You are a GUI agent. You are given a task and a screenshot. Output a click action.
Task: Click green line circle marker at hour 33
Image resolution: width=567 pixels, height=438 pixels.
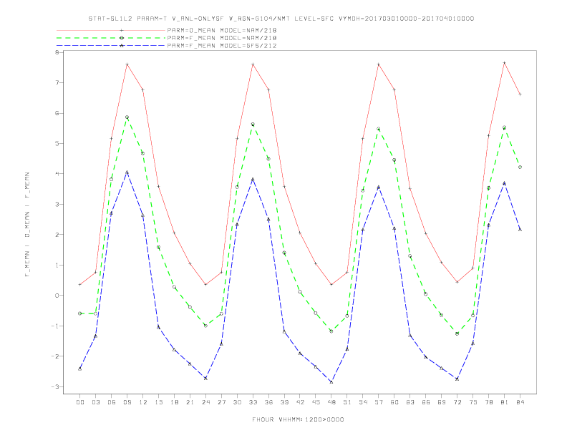tap(253, 125)
